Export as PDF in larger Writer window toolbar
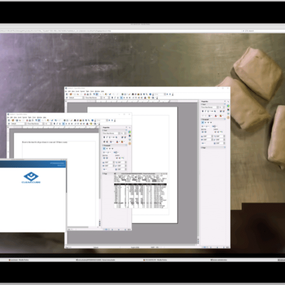The image size is (285, 285). tap(85, 94)
